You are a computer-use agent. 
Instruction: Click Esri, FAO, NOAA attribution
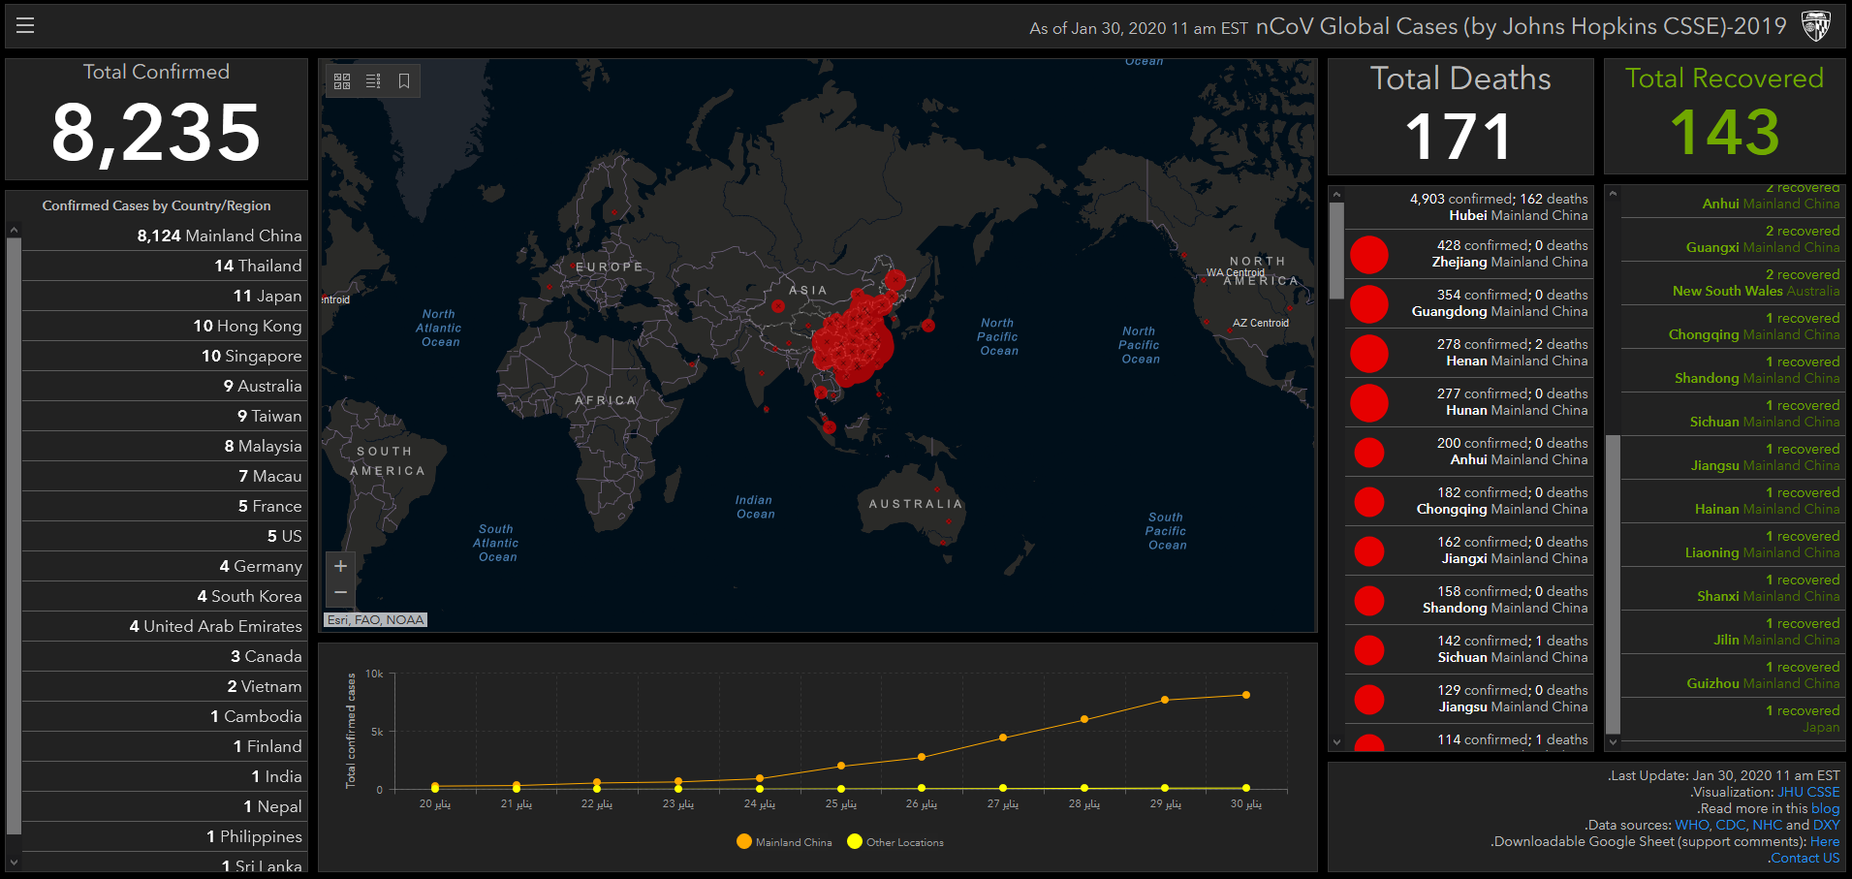coord(376,620)
